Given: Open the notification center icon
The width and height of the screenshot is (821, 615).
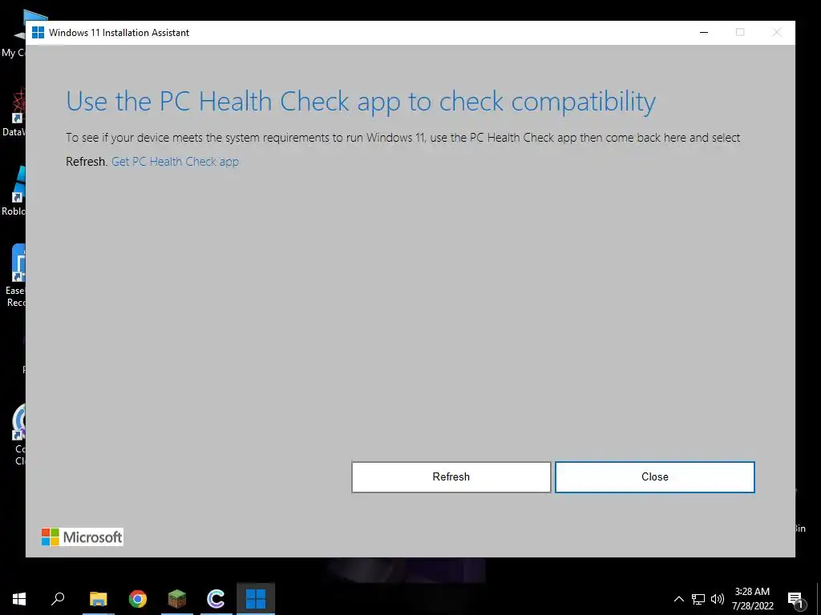Looking at the screenshot, I should click(x=796, y=599).
